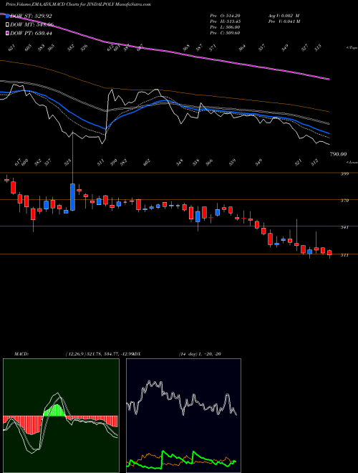Click the 'Pre L: 506.09' value
358x473 pixels.
click(225, 27)
